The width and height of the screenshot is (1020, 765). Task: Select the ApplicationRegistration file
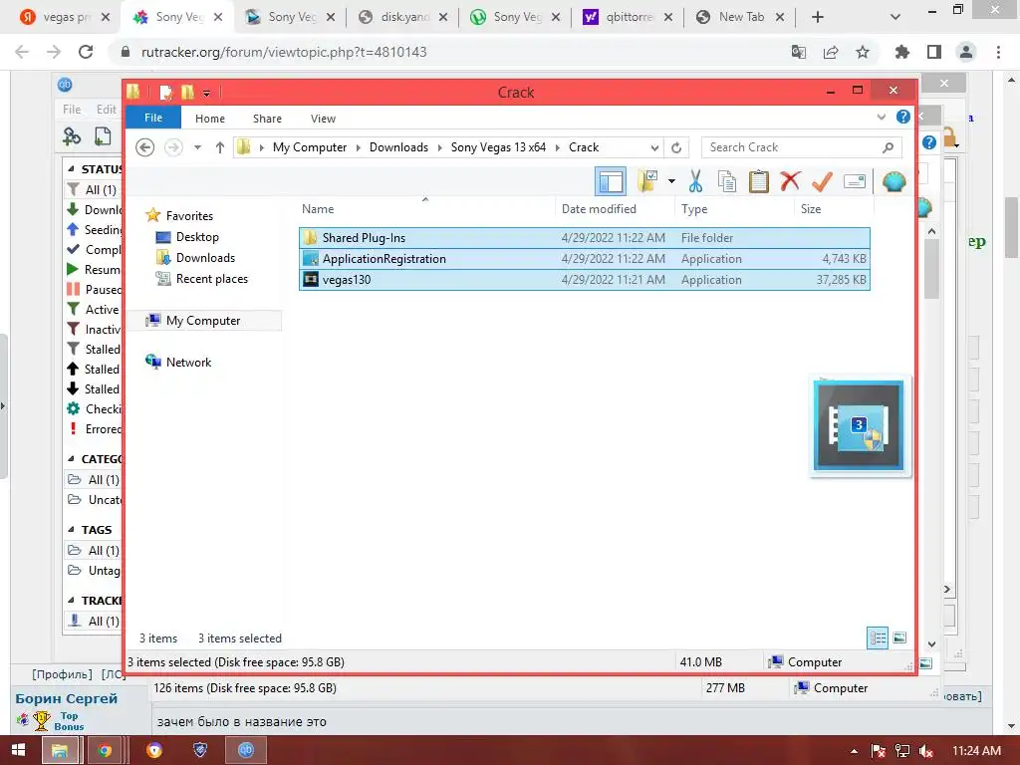[584, 259]
